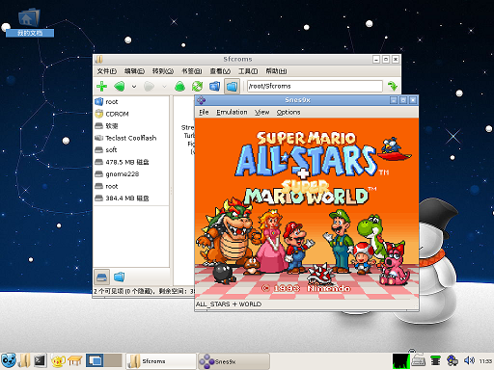This screenshot has width=494, height=370.
Task: Click the green Go arrow beside path
Action: tap(393, 86)
